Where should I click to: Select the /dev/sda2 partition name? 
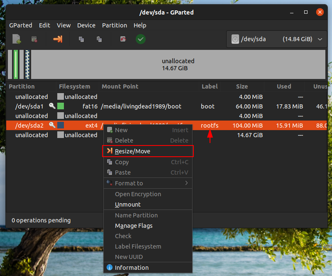29,126
